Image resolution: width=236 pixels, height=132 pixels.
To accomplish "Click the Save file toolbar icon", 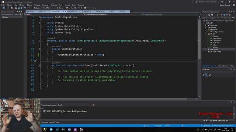I will [19, 8].
